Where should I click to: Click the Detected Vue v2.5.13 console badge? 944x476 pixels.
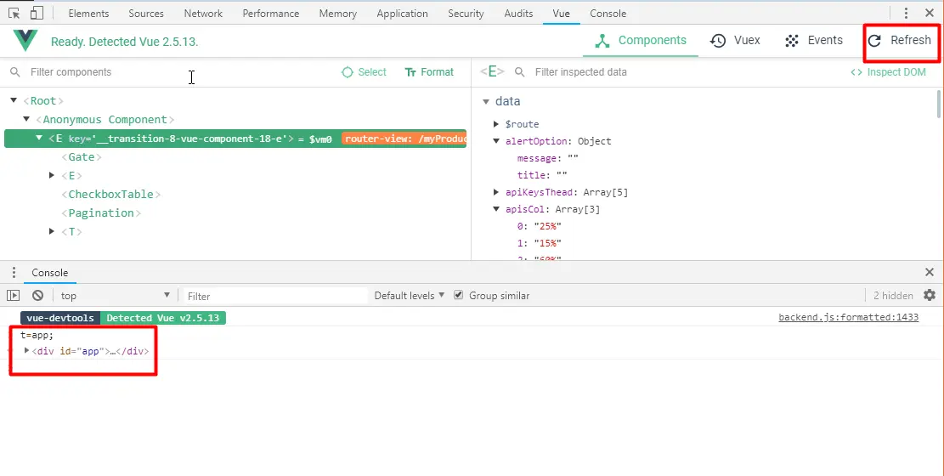tap(162, 318)
